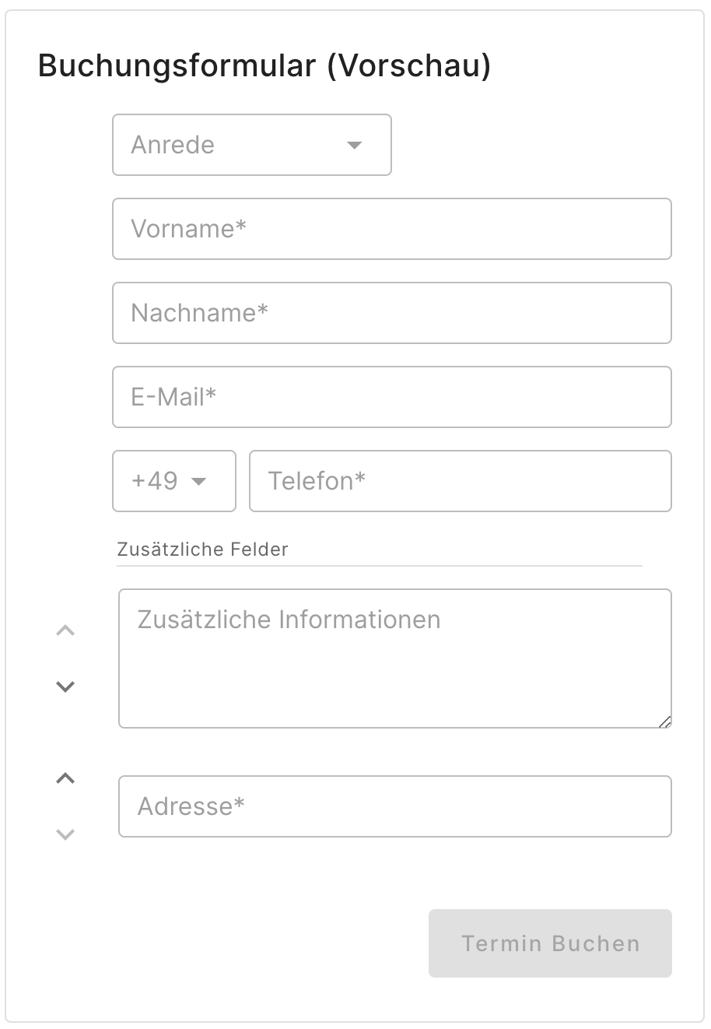Move the Adresse field down with its arrow
This screenshot has height=1029, width=711.
coord(65,834)
